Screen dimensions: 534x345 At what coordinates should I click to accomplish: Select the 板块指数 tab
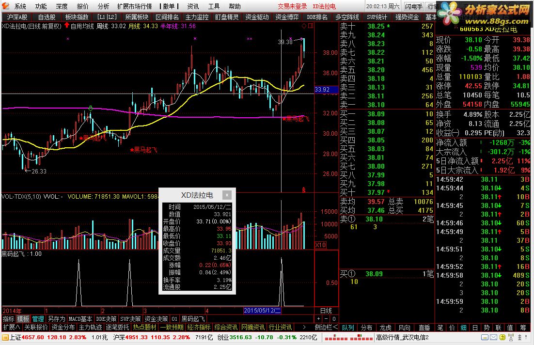tap(77, 17)
